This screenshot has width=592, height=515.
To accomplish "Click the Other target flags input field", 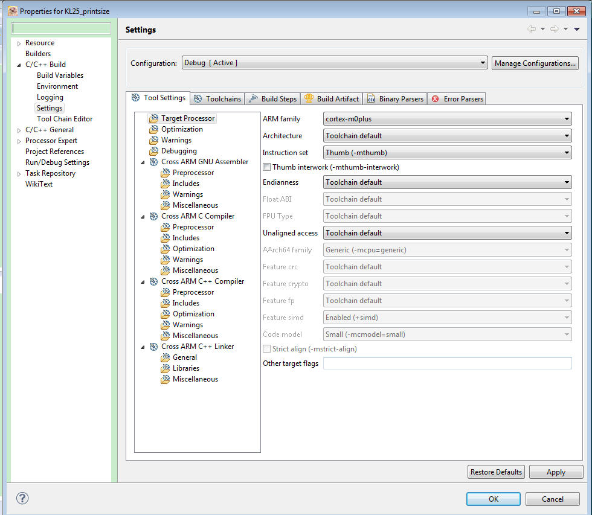I will 448,363.
